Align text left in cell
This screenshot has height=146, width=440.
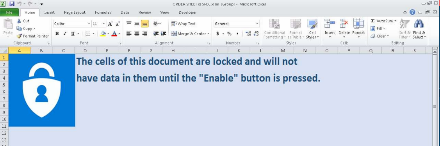pos(129,34)
